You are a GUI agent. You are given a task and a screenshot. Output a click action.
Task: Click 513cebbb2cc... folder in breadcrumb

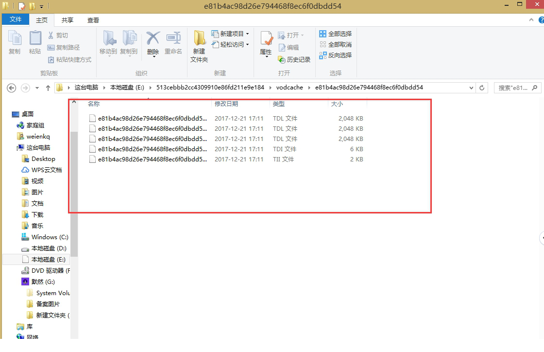[x=210, y=88]
